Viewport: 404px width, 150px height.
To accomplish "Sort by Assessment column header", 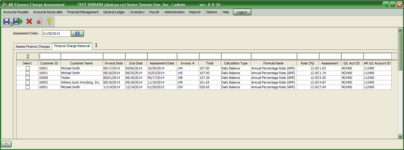I will click(x=330, y=63).
